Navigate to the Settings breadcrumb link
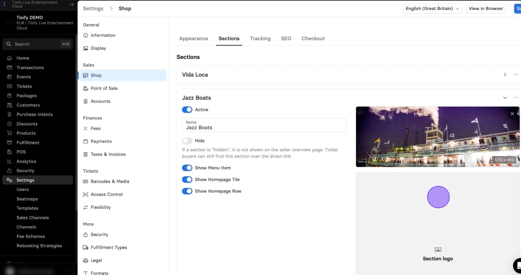This screenshot has width=521, height=275. [93, 9]
